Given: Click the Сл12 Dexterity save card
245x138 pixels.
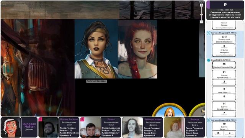Looking at the screenshot, I should pyautogui.click(x=224, y=39).
